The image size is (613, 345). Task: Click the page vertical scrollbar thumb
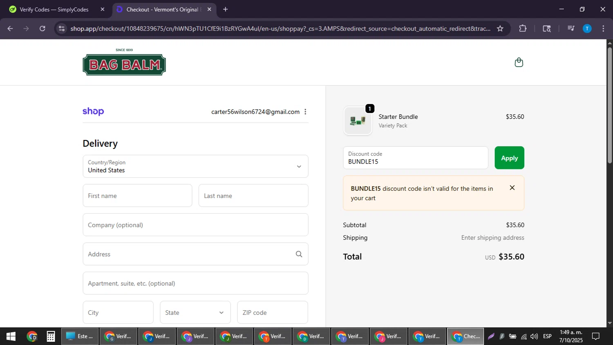(610, 106)
